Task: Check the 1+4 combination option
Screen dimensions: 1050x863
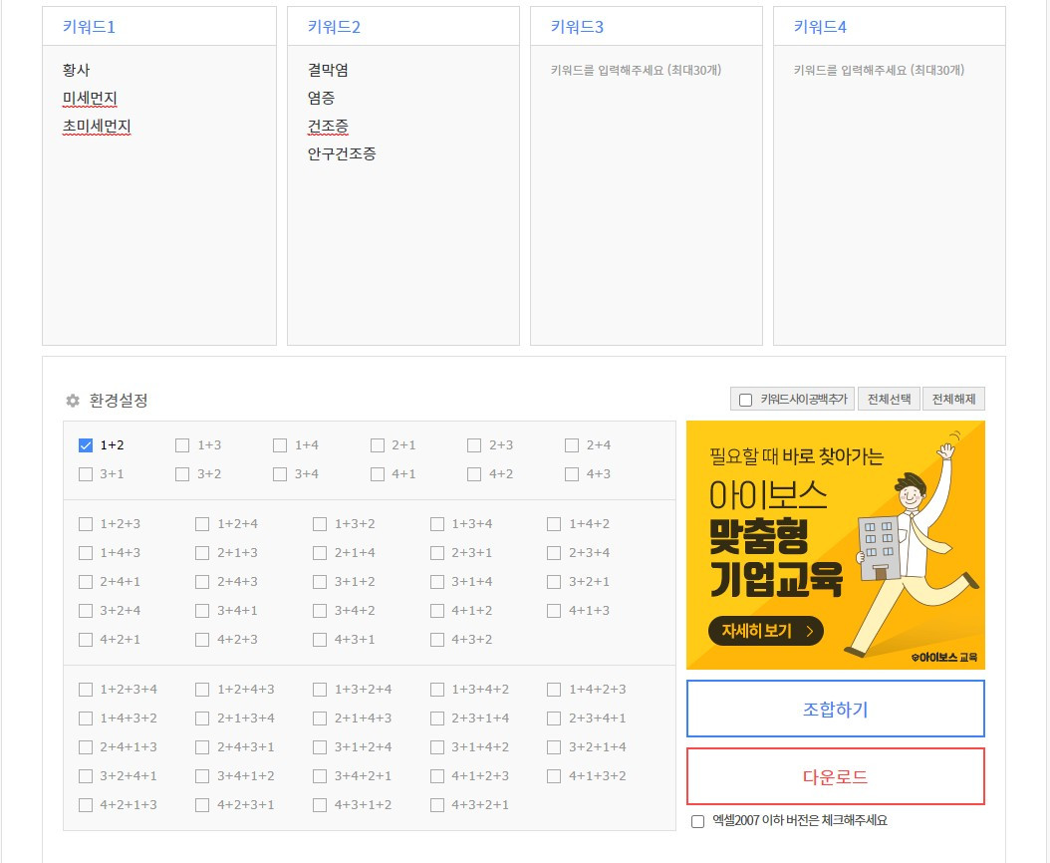Action: 280,445
